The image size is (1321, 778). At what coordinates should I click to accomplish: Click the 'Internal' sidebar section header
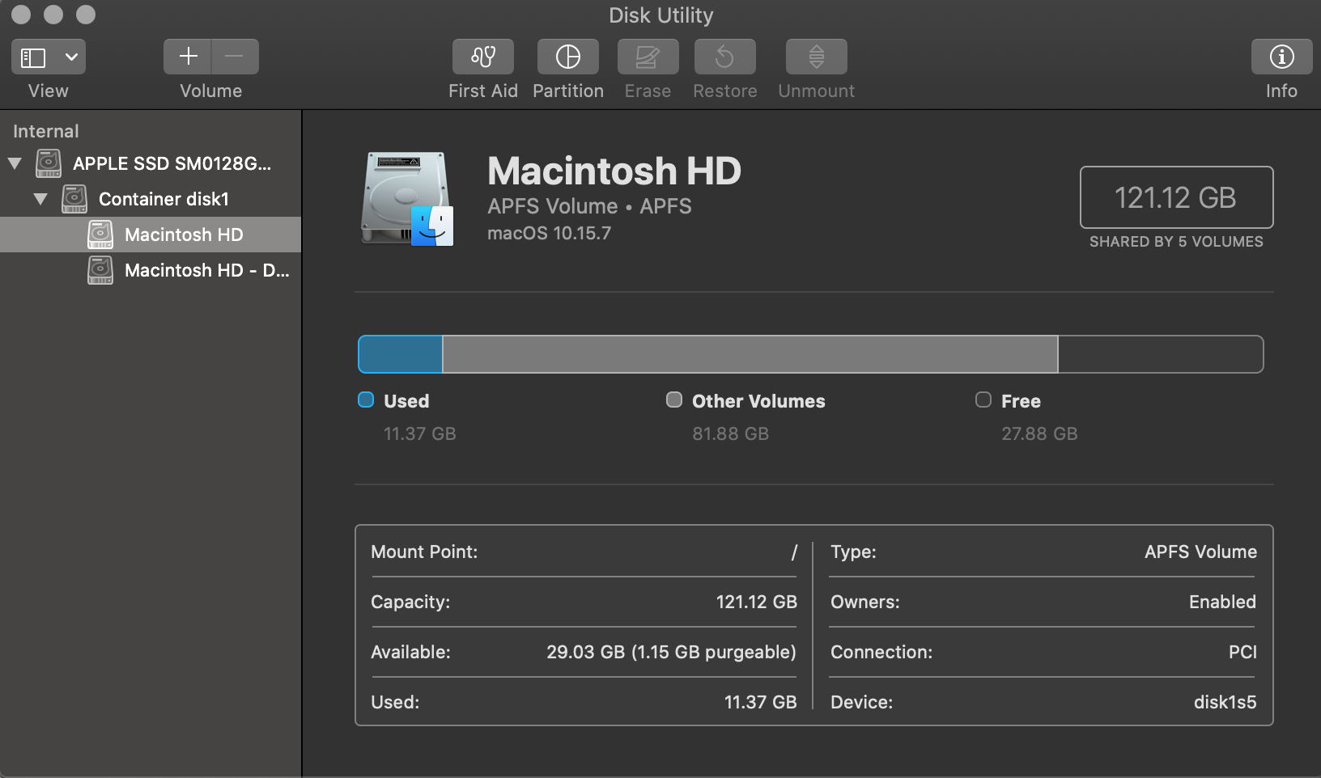(46, 131)
